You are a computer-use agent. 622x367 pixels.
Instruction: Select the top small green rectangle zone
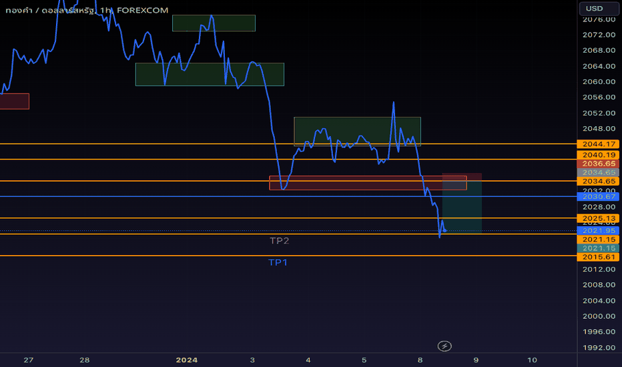pyautogui.click(x=214, y=23)
